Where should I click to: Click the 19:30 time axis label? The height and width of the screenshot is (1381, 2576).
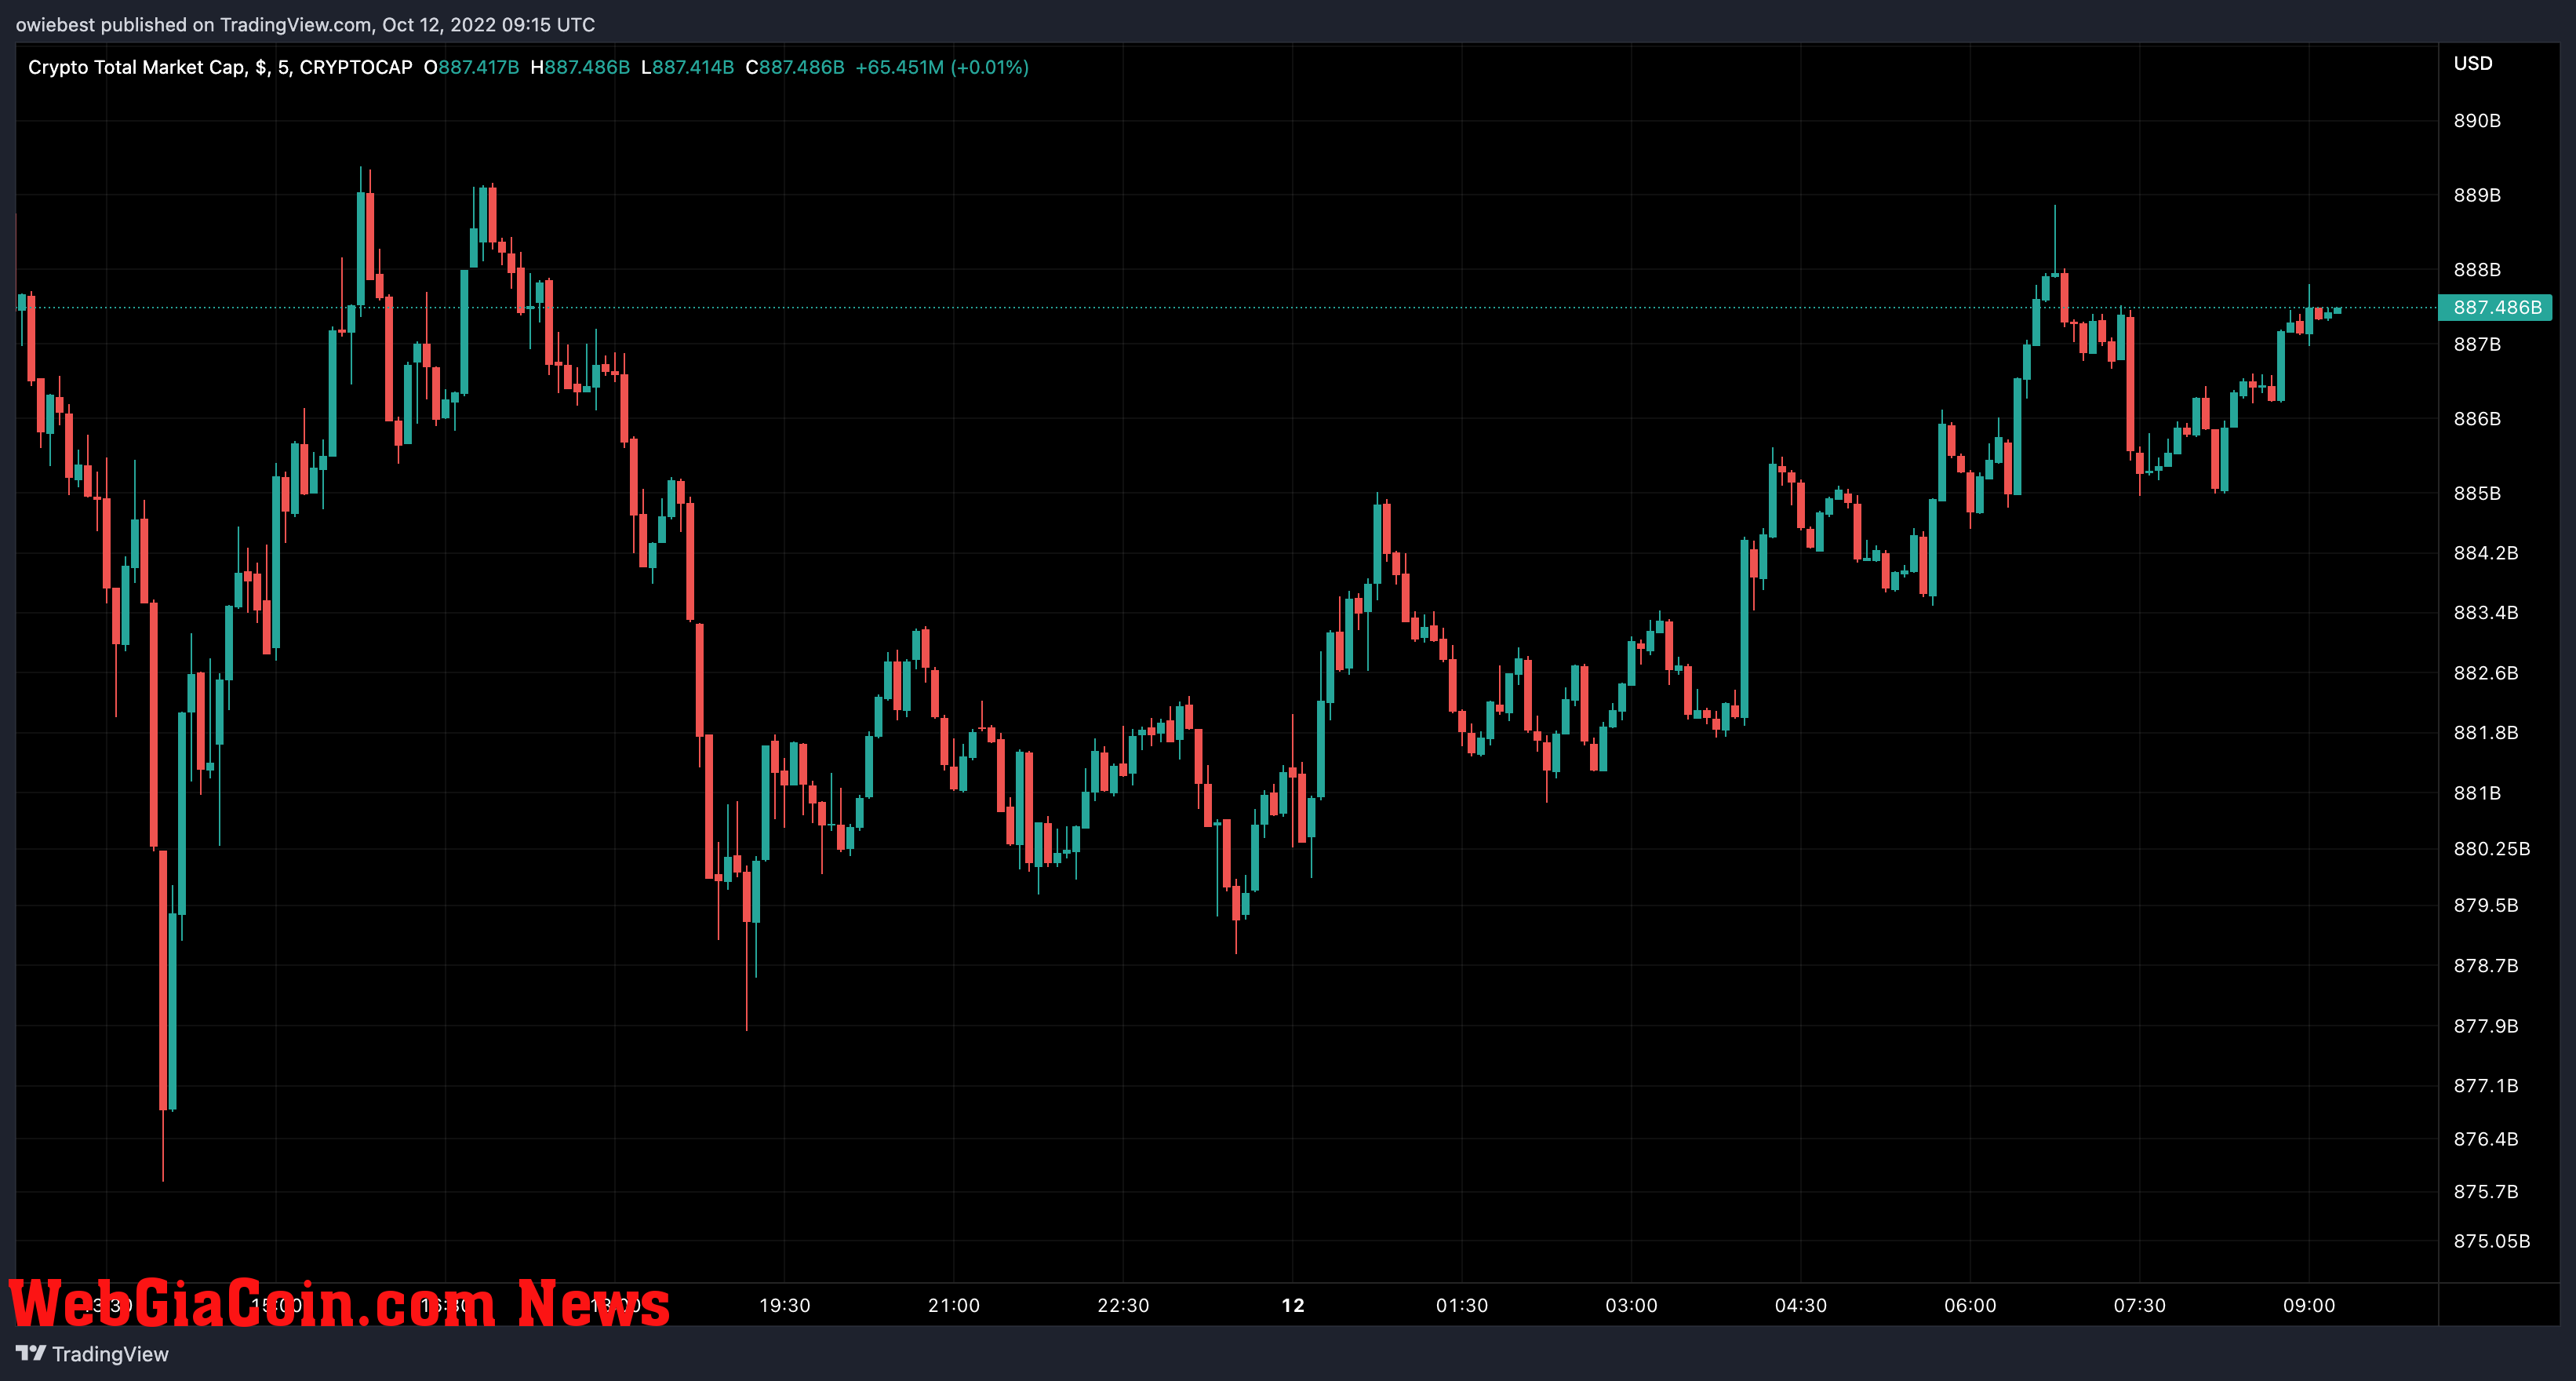click(x=785, y=1305)
